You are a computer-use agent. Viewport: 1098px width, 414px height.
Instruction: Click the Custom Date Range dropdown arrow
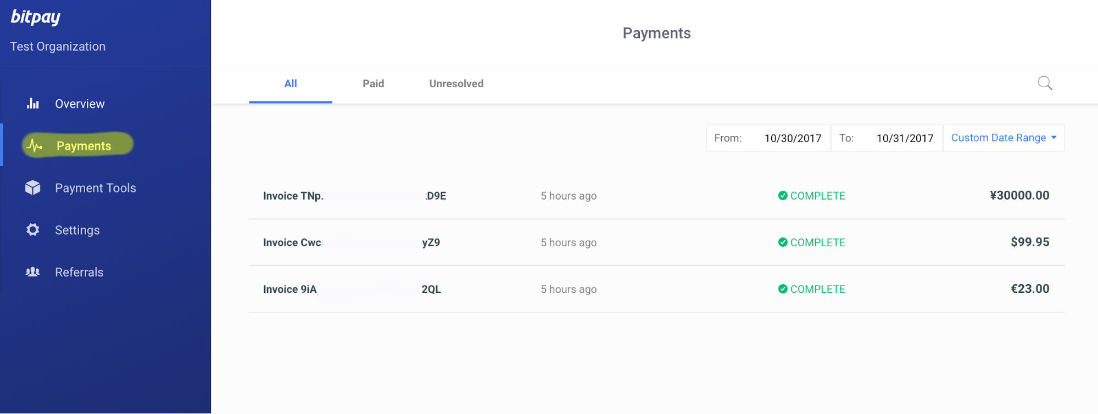1054,138
